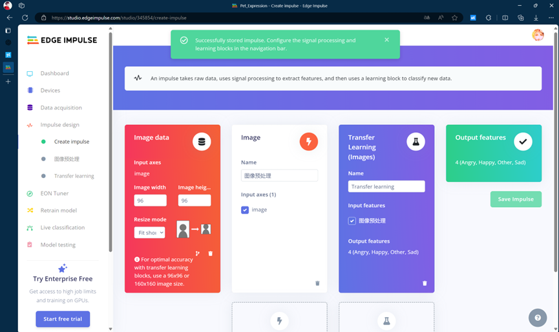
Task: Open the 图像预处理 sidebar item
Action: coord(67,159)
